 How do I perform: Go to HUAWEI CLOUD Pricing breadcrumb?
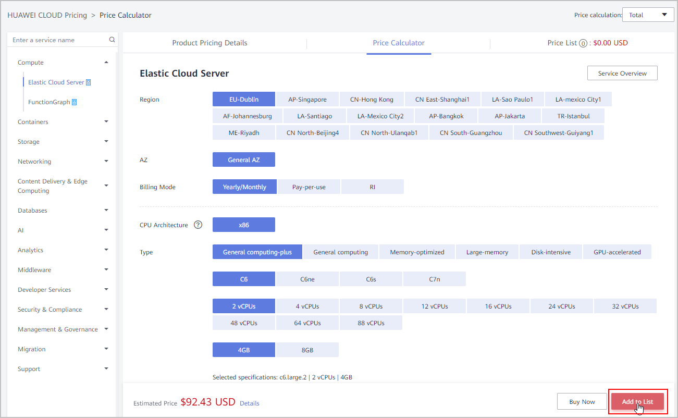[47, 15]
